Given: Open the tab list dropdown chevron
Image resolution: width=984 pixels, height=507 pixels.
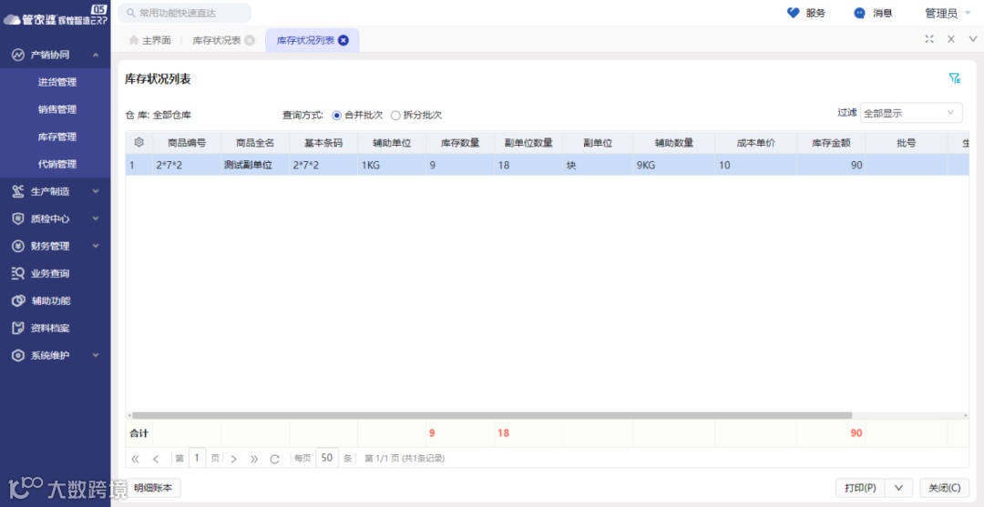Looking at the screenshot, I should [973, 39].
